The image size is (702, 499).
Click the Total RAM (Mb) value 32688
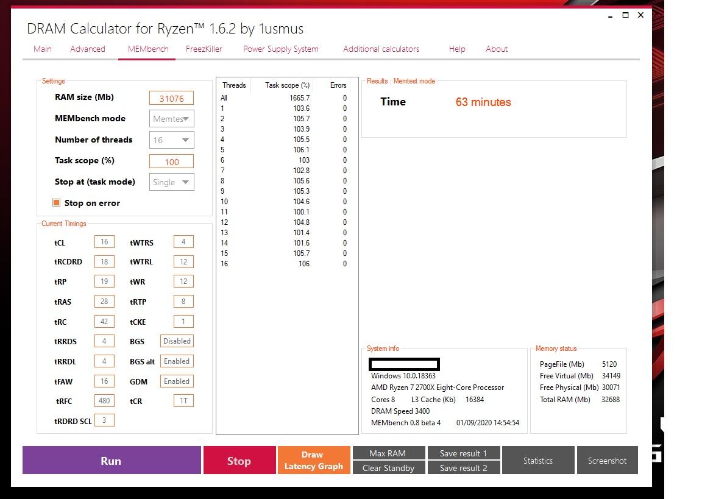pos(611,399)
